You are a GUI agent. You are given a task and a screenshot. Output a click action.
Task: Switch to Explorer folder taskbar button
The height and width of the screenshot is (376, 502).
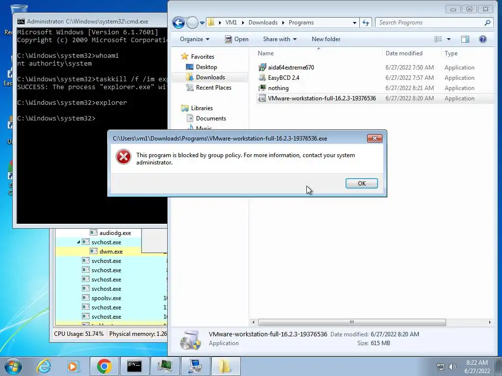pyautogui.click(x=226, y=366)
